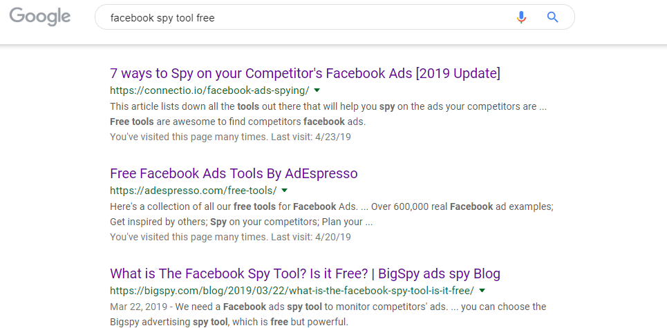Click the snippet line 'Free tools are awesome'
The image size is (667, 328).
click(x=238, y=122)
